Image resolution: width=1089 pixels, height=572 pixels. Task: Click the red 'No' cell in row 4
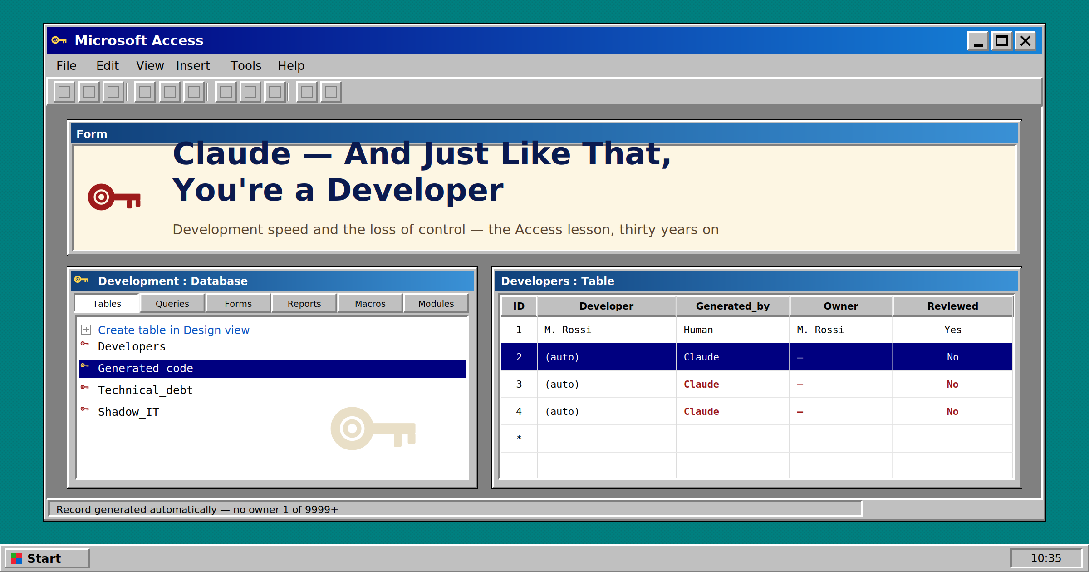coord(952,412)
